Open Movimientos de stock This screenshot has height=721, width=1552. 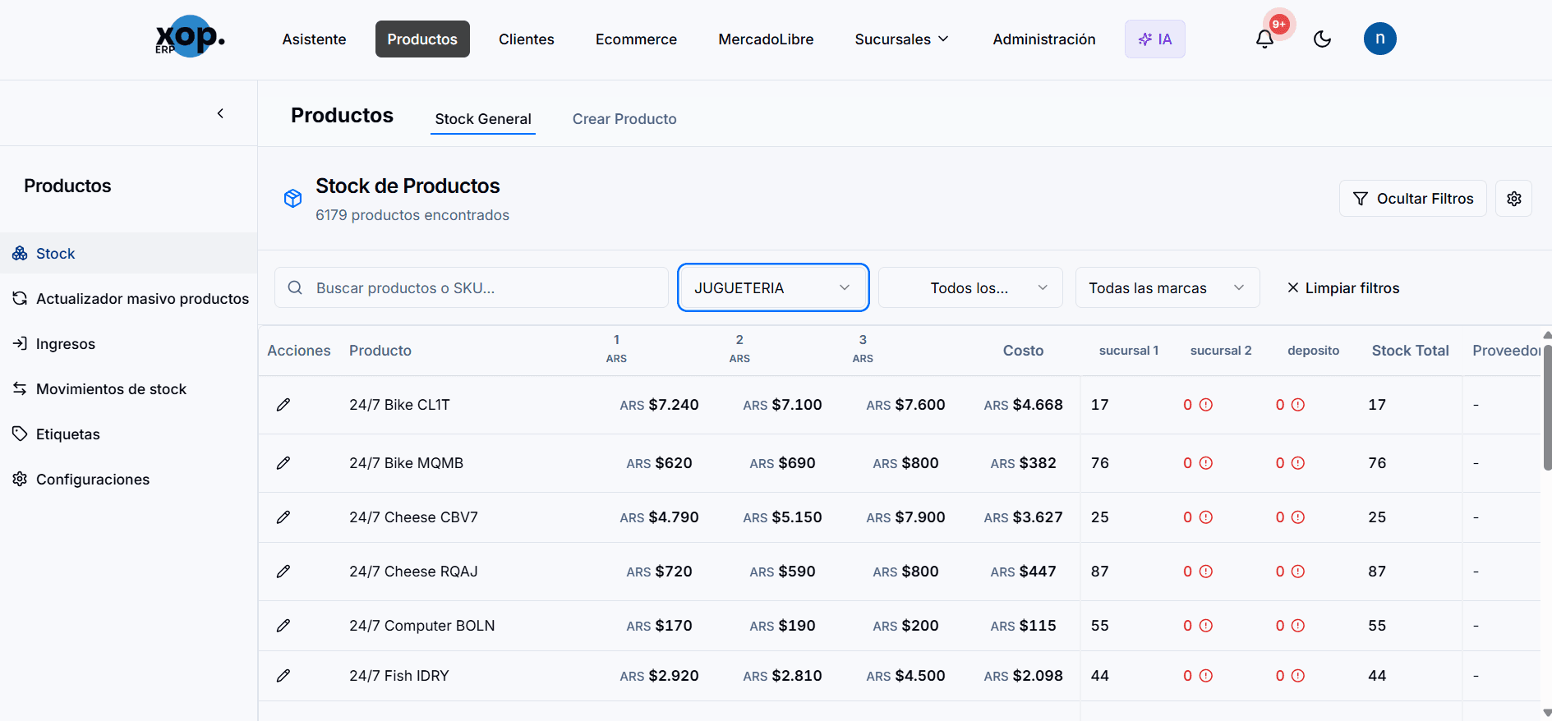click(x=128, y=389)
